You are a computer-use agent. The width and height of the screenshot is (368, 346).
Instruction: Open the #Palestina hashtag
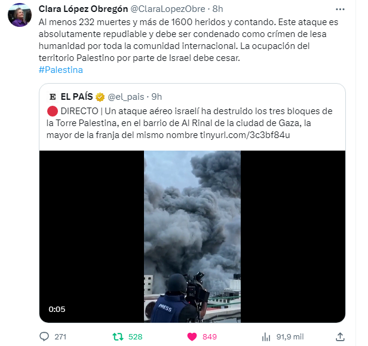61,70
